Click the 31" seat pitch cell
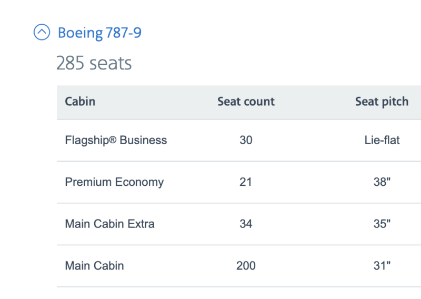The width and height of the screenshot is (421, 299). pos(382,266)
